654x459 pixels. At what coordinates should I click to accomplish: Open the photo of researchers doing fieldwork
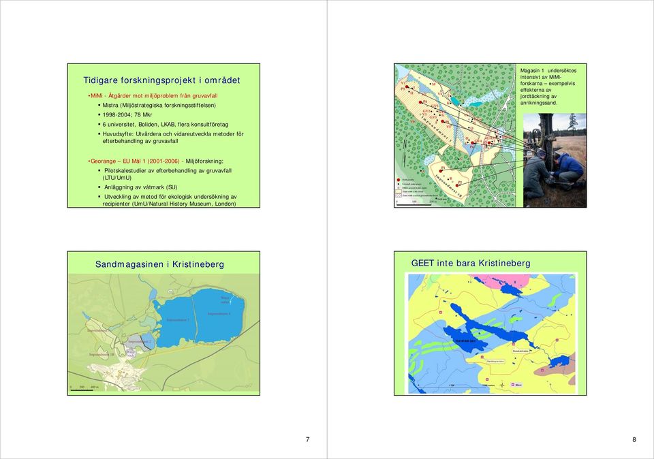coord(555,161)
